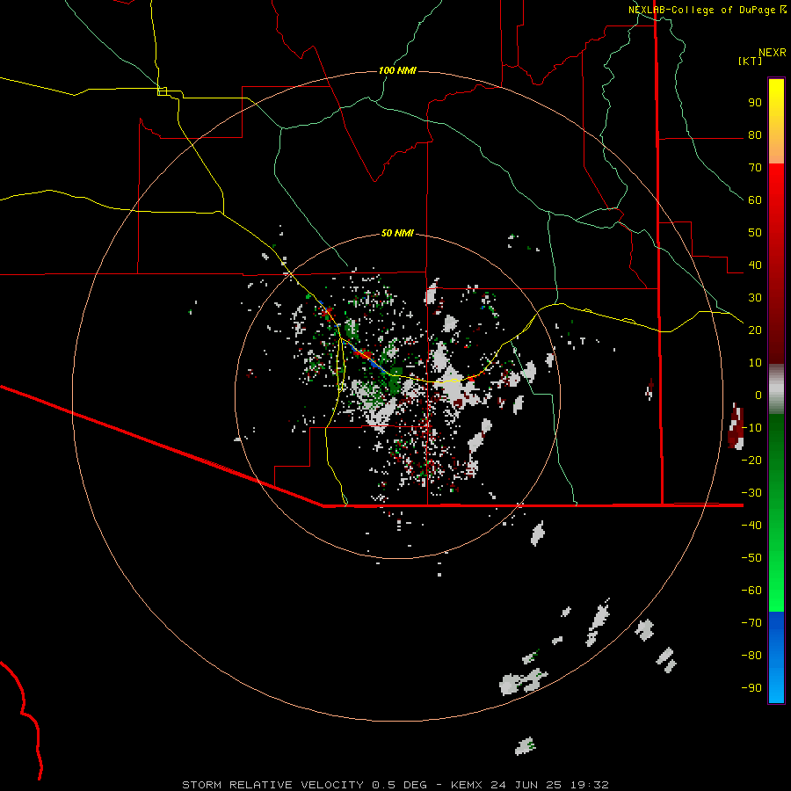Screen dimensions: 791x791
Task: Click the dark red echo beside the color bar
Action: click(x=736, y=427)
